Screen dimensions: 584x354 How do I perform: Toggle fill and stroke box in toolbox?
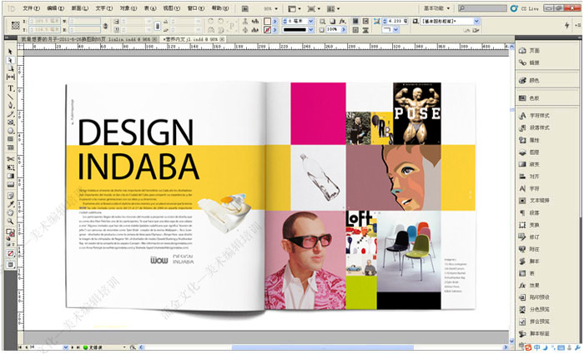(10, 233)
